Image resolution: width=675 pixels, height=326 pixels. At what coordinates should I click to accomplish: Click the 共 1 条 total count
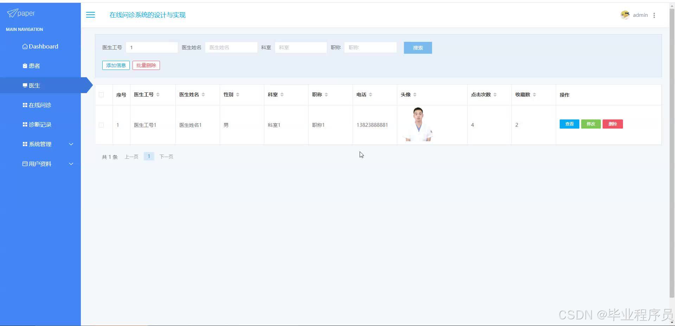110,157
